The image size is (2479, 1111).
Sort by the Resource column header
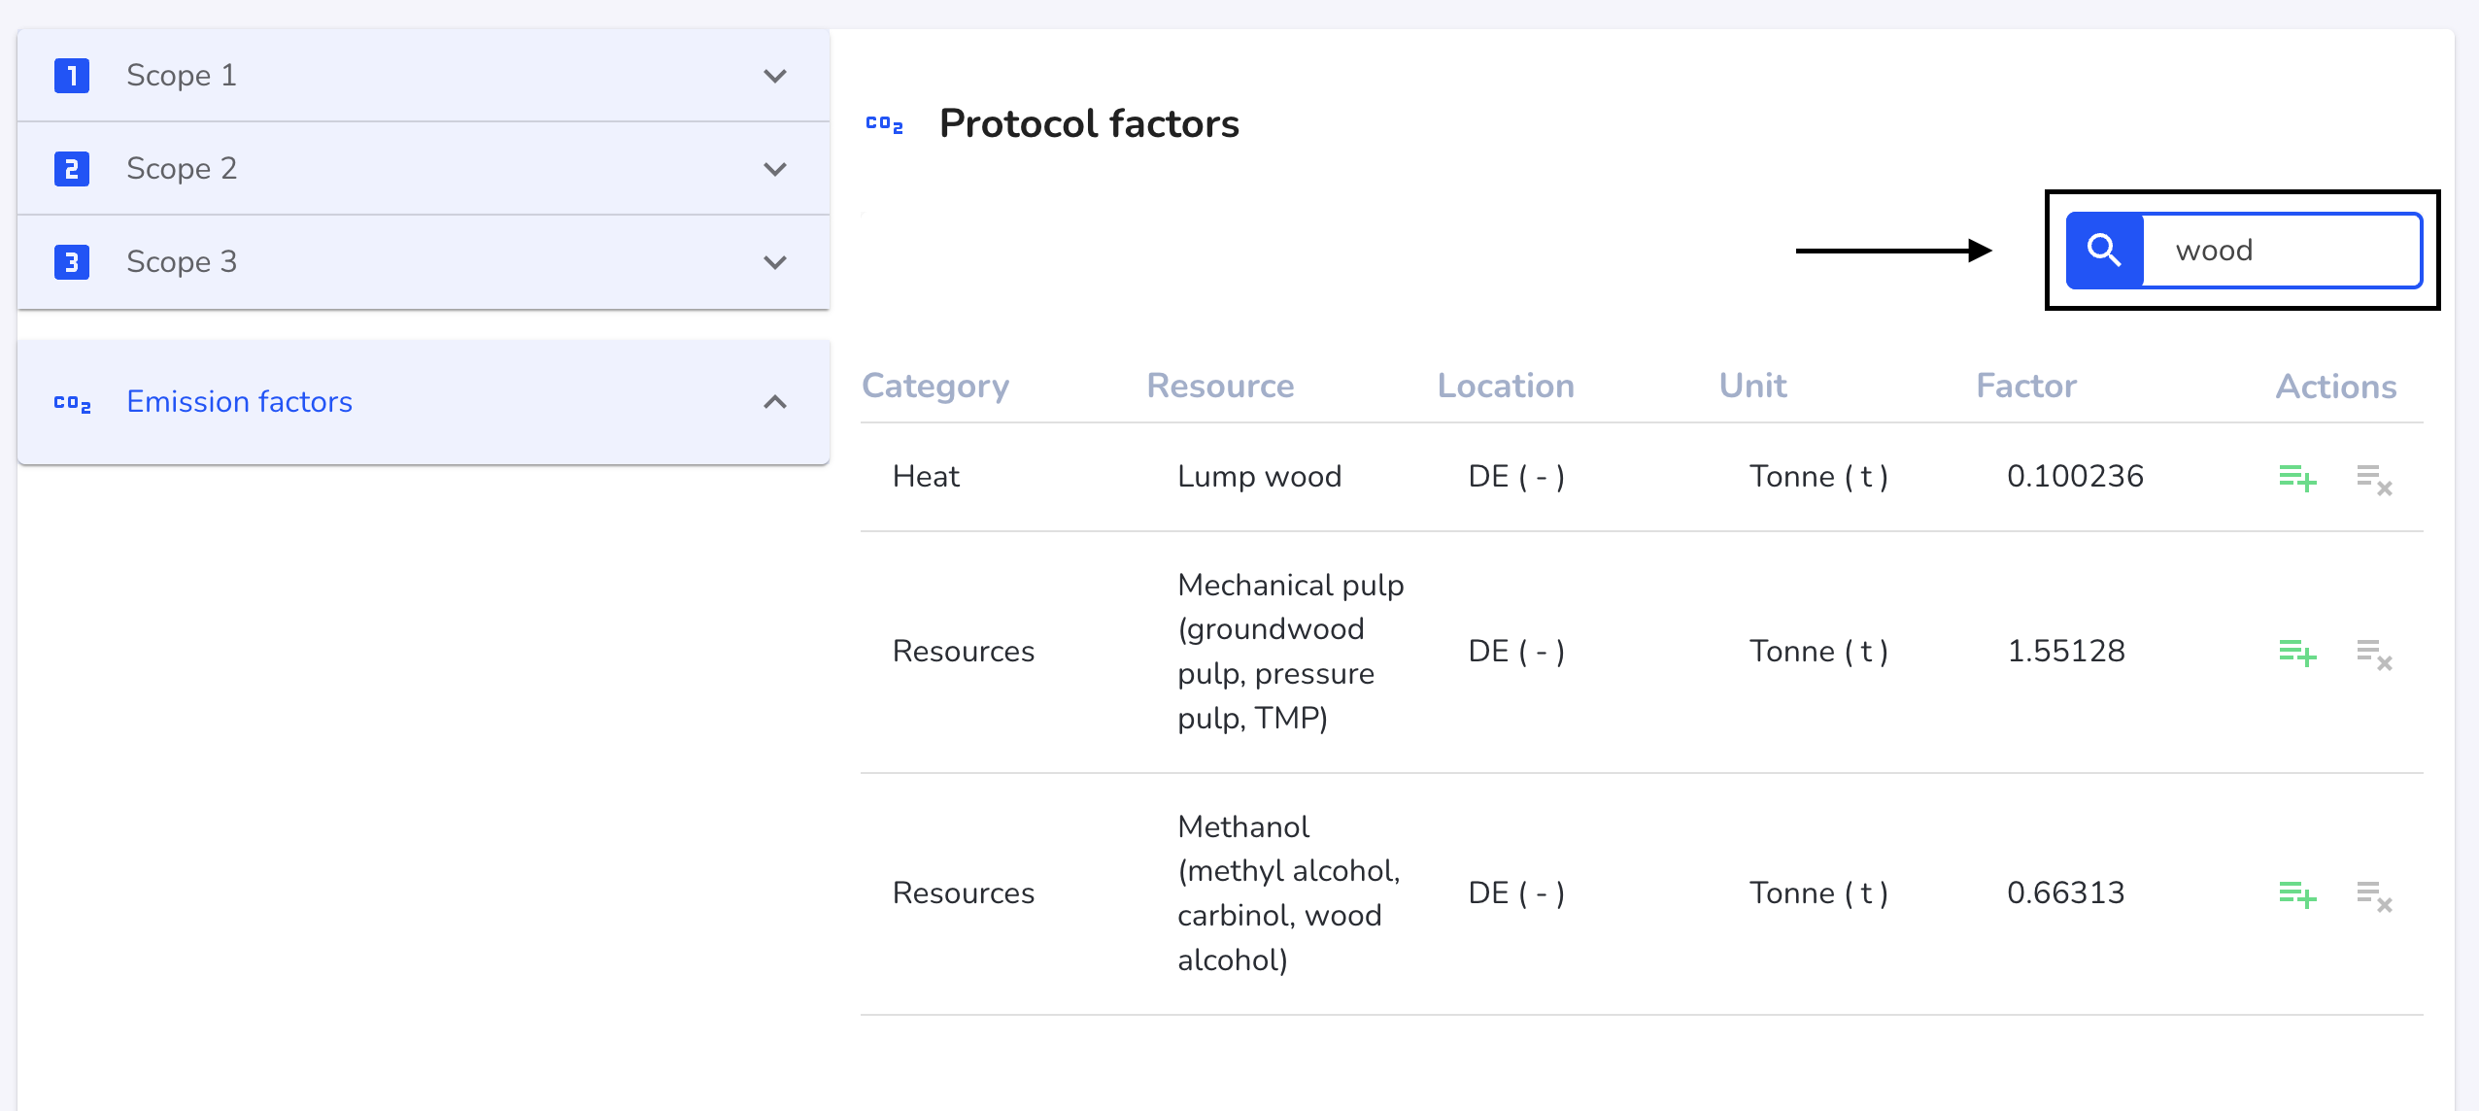(x=1220, y=387)
